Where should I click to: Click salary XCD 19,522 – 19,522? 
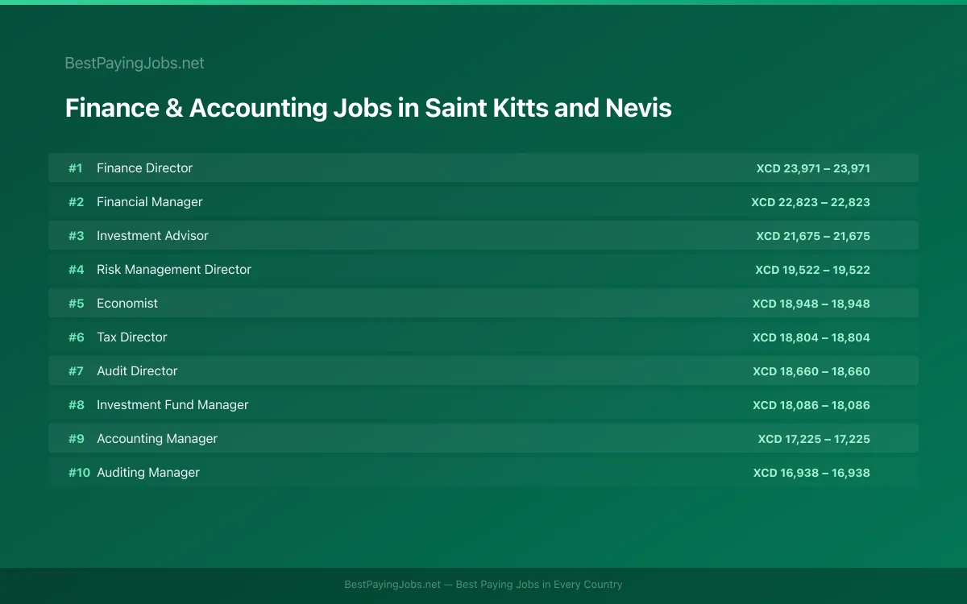812,270
